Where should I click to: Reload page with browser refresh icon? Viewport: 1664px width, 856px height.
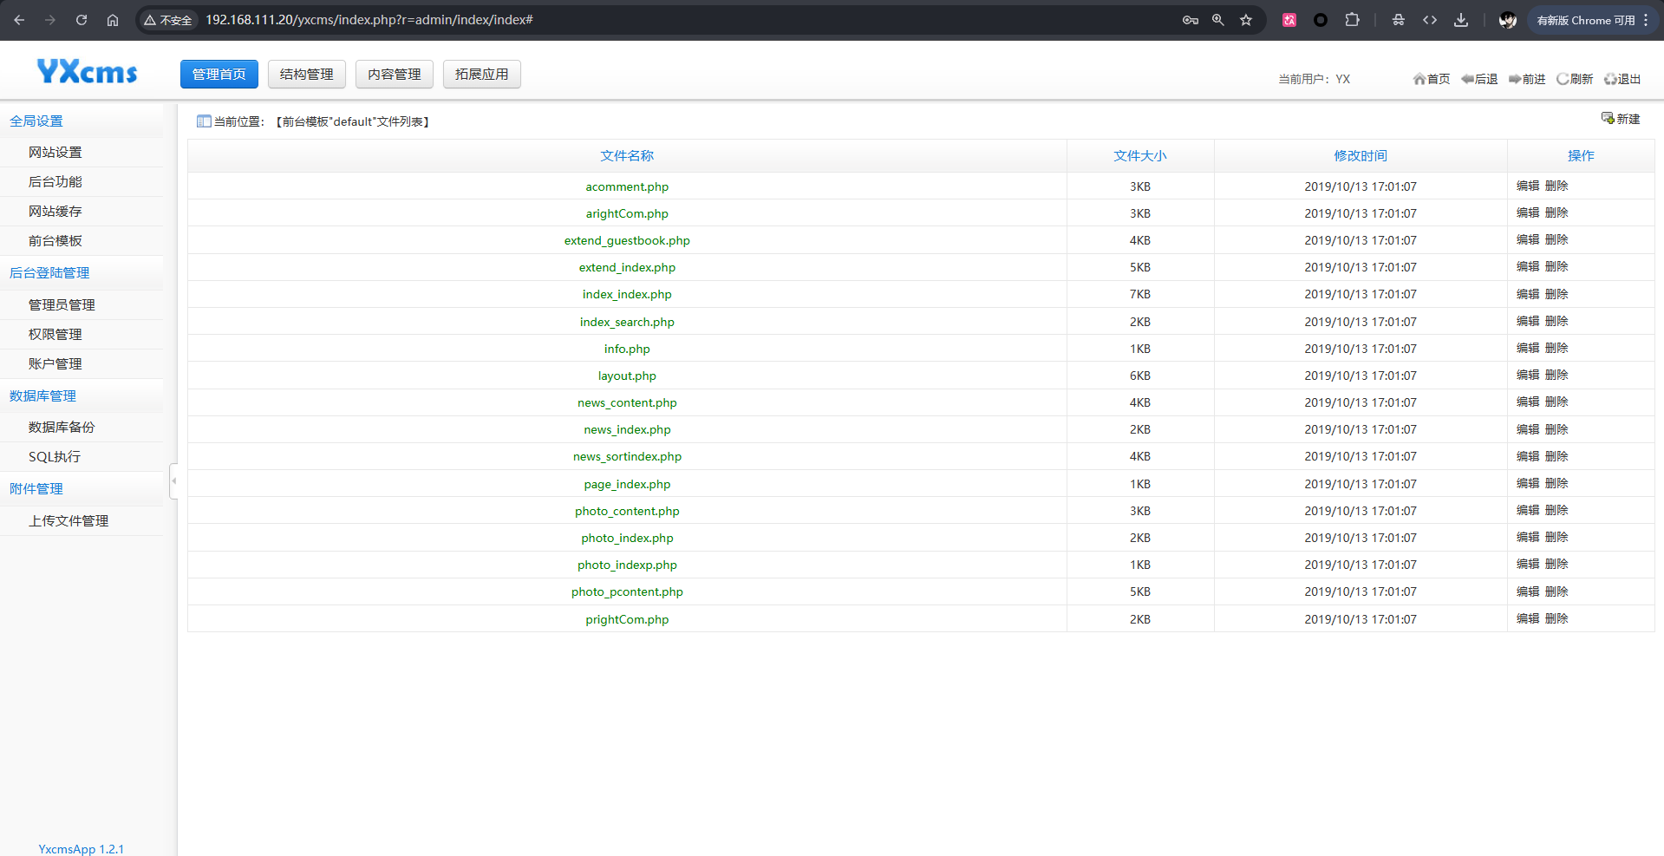point(82,20)
